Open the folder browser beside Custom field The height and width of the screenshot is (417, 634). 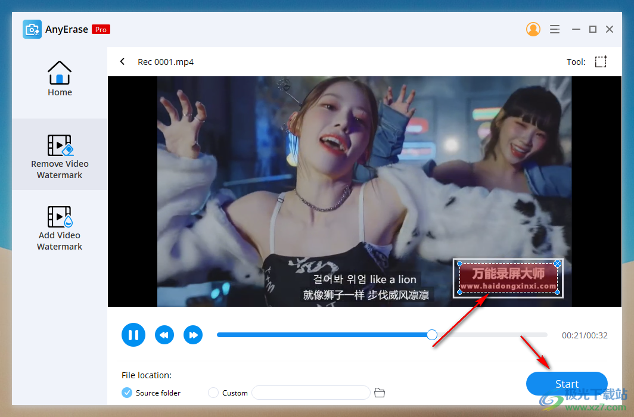380,393
